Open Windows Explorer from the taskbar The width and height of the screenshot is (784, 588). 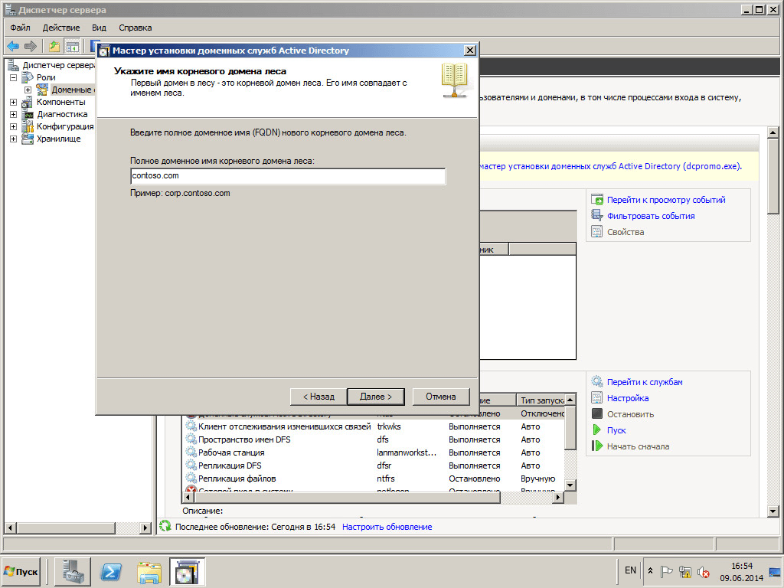coord(149,571)
